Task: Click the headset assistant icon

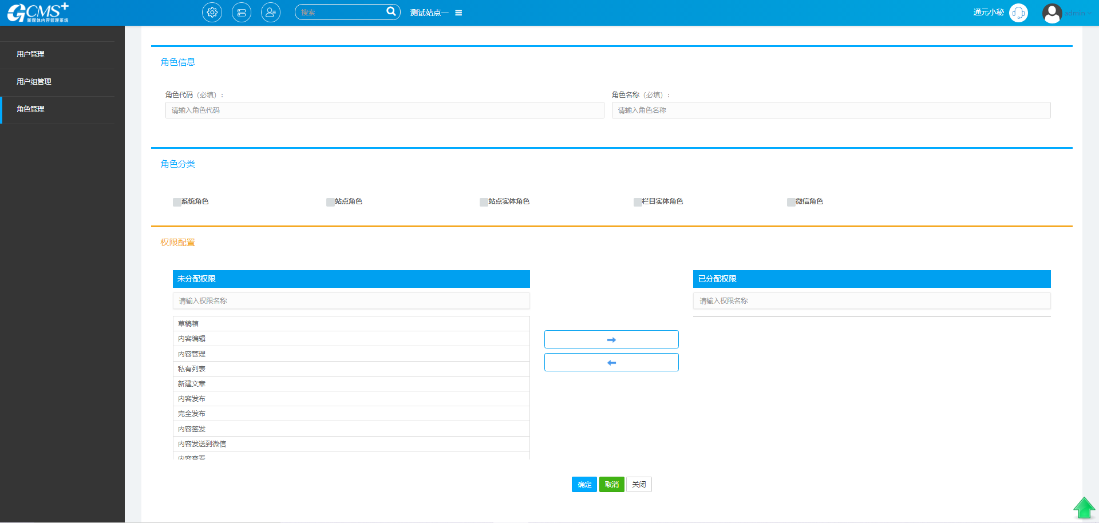Action: point(1018,13)
